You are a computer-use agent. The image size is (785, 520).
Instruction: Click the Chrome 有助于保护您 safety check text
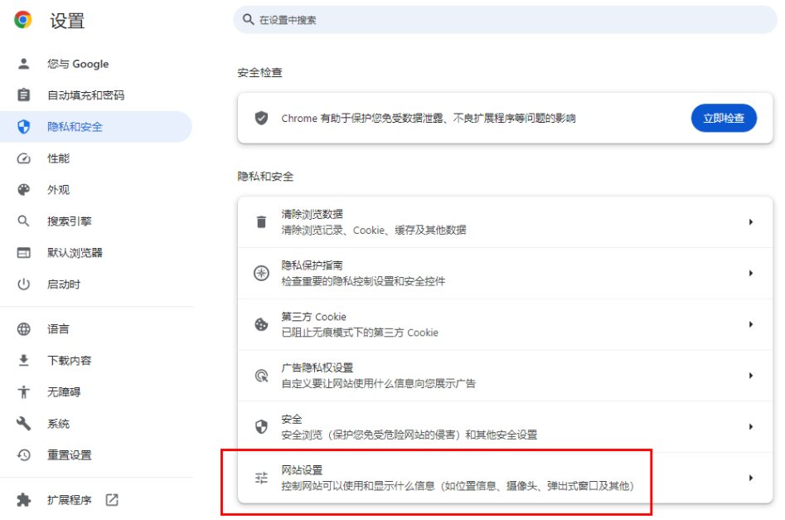428,119
